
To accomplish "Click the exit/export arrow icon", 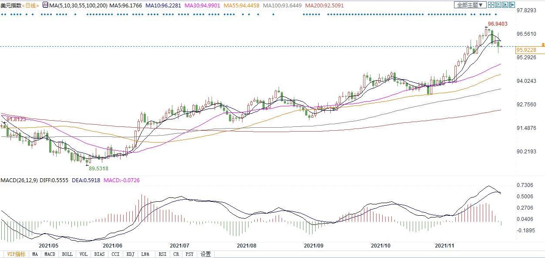I will [512, 5].
